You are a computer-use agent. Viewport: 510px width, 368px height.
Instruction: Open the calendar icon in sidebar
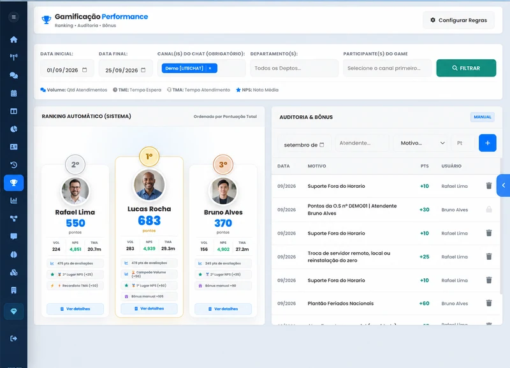click(13, 93)
